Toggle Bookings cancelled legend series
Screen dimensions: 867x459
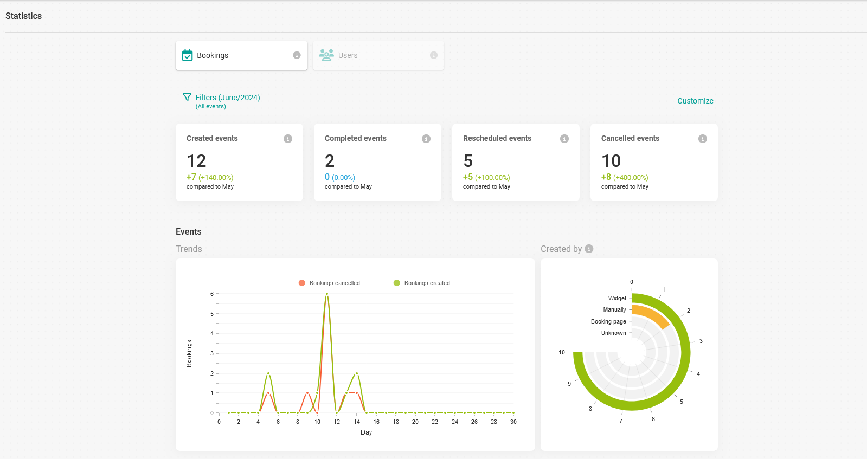(x=329, y=283)
